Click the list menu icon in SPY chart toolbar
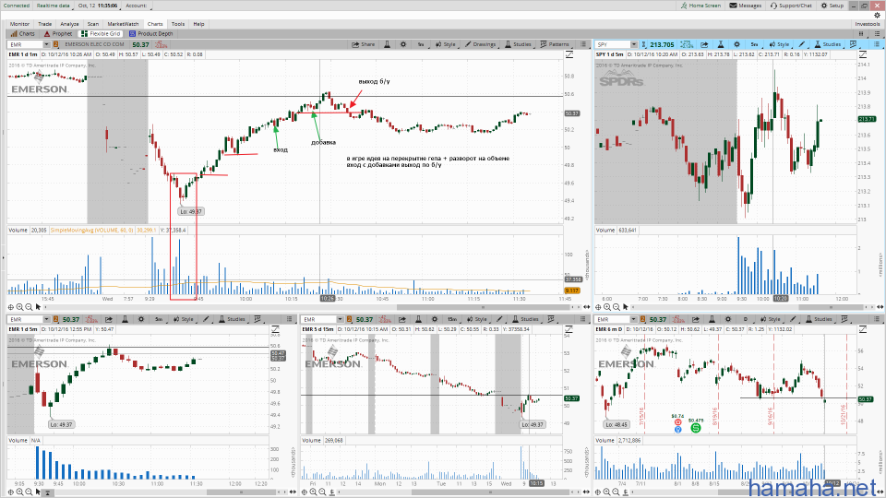 pos(877,44)
